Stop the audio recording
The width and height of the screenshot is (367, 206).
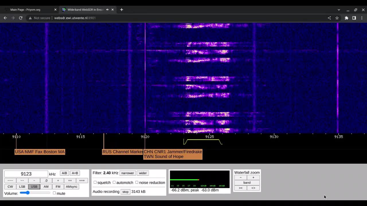(x=125, y=192)
